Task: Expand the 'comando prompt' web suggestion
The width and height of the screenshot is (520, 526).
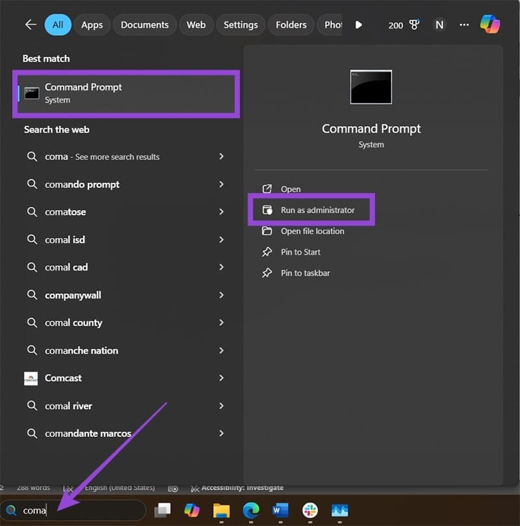Action: click(221, 184)
